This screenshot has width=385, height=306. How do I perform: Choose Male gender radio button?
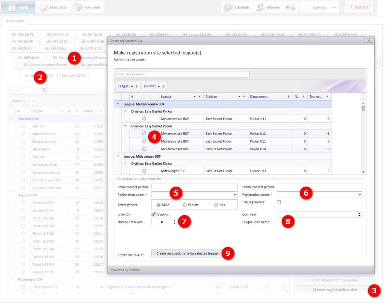158,205
